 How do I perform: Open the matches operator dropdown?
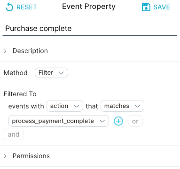[x=122, y=106]
